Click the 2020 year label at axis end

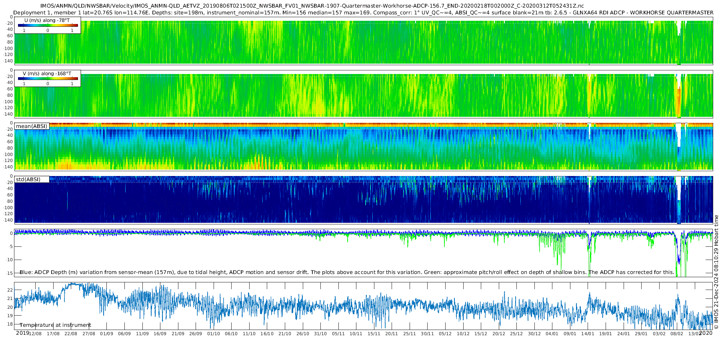tap(706, 333)
